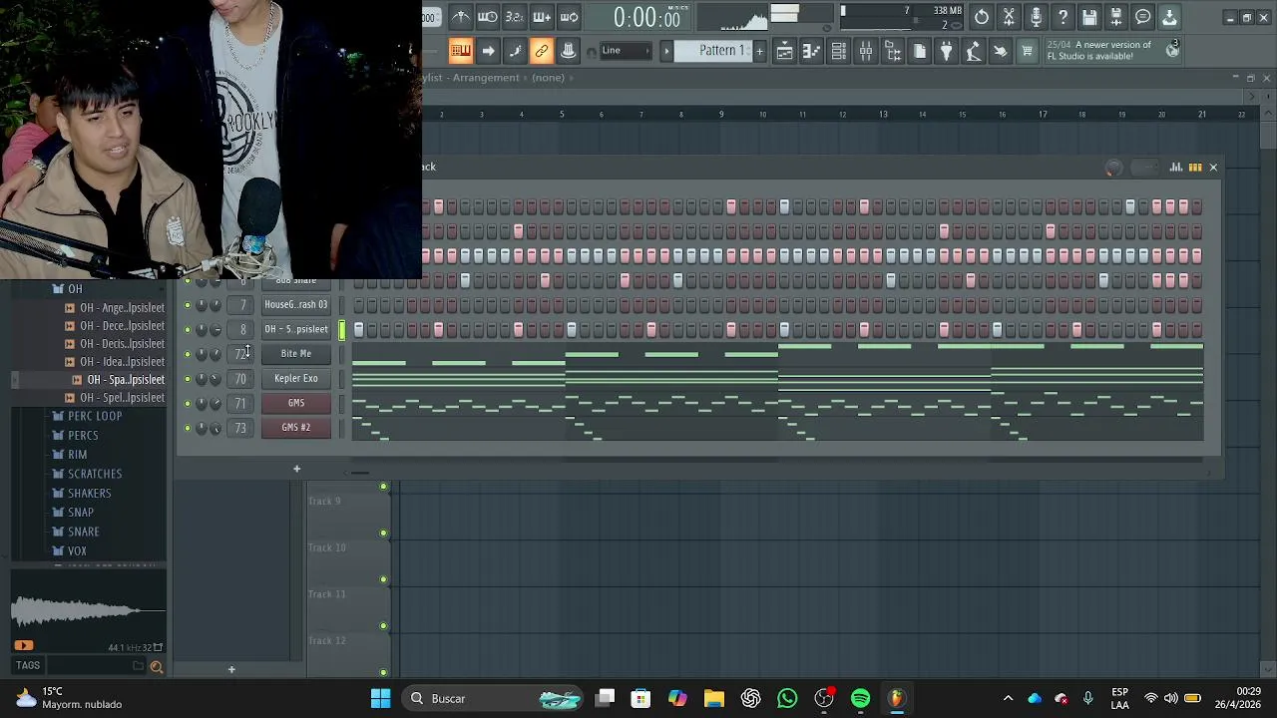
Task: Open the Channel rack view icon
Action: (839, 51)
